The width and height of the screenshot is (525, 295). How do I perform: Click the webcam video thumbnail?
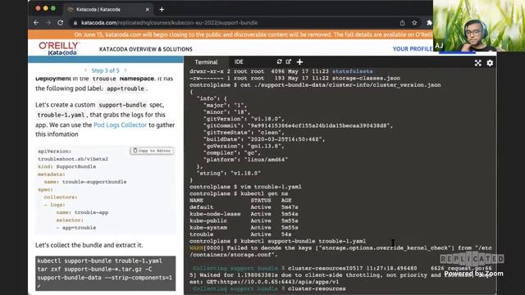click(479, 25)
